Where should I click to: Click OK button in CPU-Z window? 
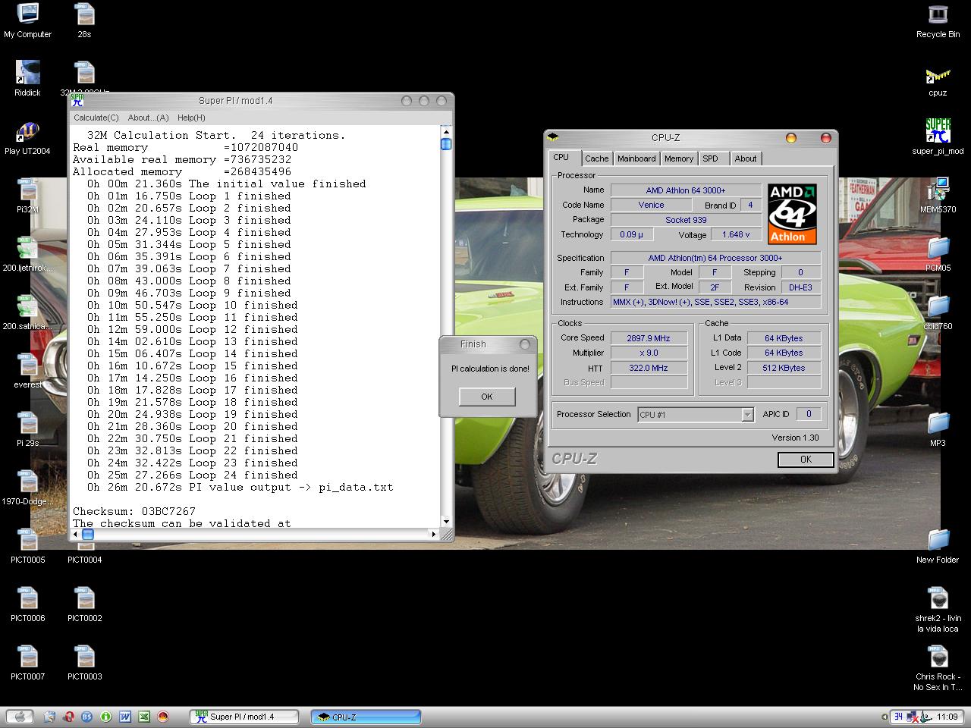point(806,459)
